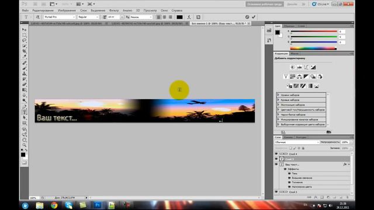This screenshot has height=210, width=374.
Task: Open the anti-aliasing method dropdown
Action: point(141,17)
